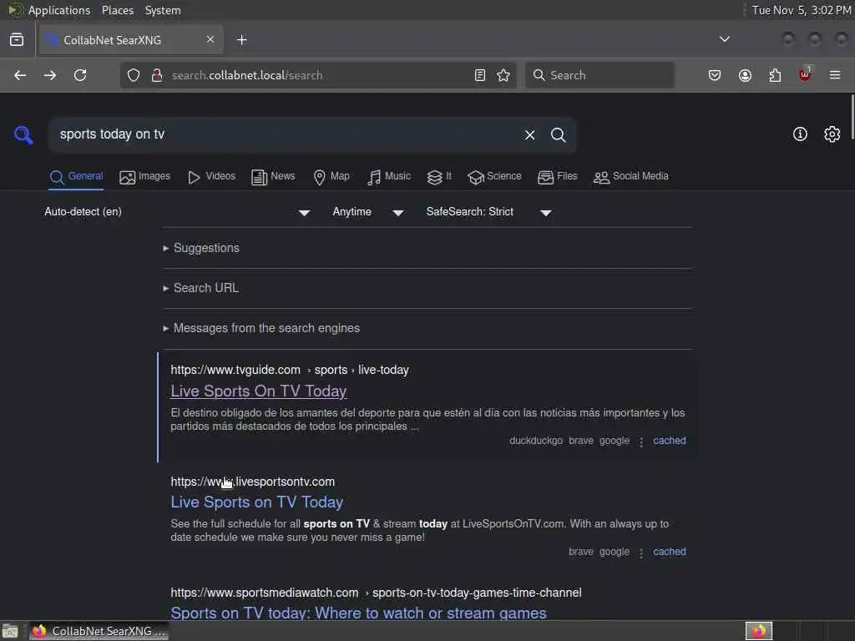This screenshot has width=855, height=641.
Task: Select the General category tab
Action: (x=76, y=177)
